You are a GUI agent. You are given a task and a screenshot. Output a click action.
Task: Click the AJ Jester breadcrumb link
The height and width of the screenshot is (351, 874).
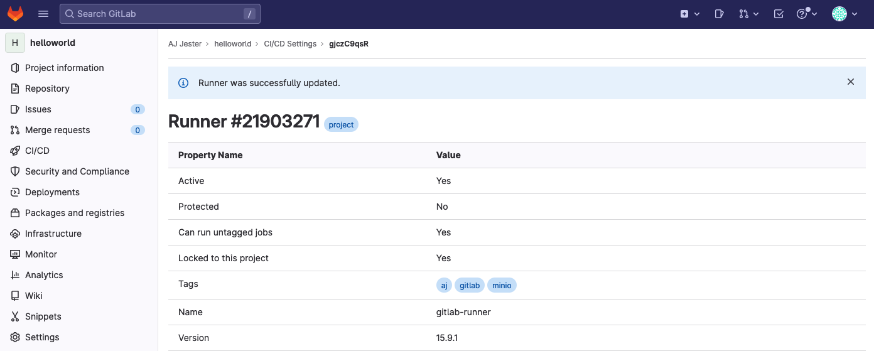click(185, 44)
